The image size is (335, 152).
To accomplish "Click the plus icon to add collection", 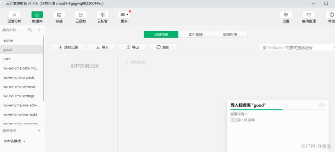I will 39,30.
